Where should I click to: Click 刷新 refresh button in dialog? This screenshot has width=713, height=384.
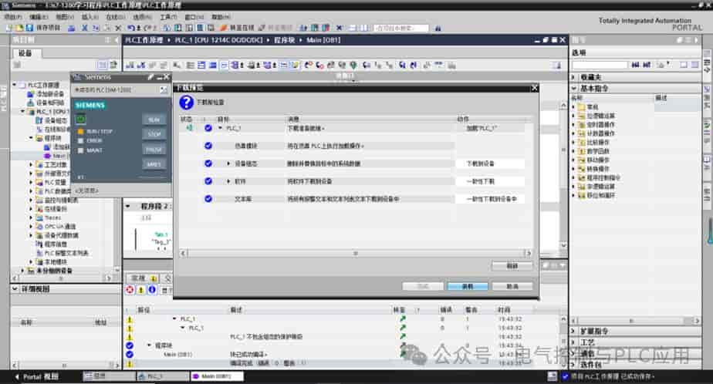click(512, 266)
